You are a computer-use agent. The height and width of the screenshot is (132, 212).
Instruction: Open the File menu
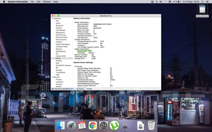32,2
